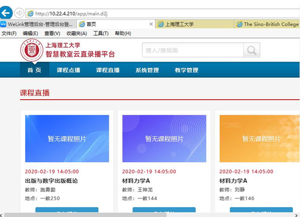Open the purple thumbnail for 王神龙's course

[x=164, y=139]
